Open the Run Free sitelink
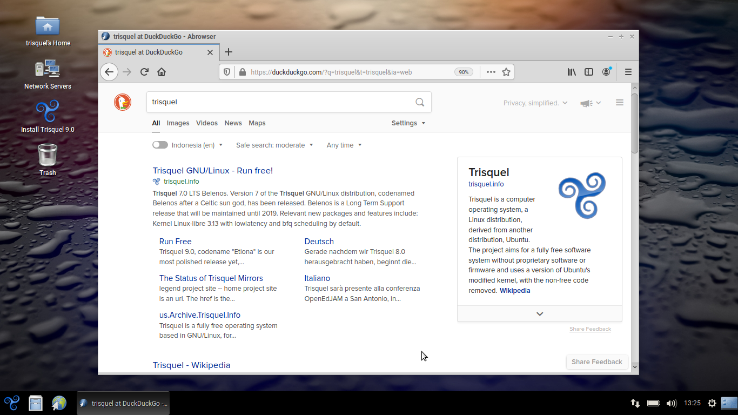The height and width of the screenshot is (415, 738). (176, 242)
